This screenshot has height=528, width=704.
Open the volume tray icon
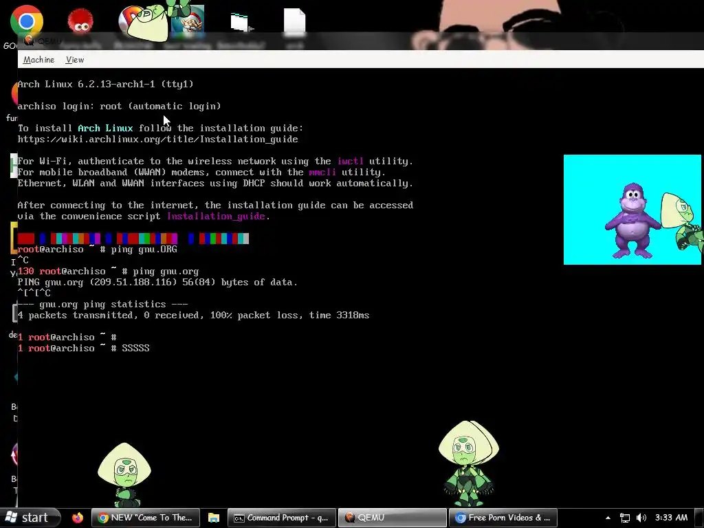point(641,518)
